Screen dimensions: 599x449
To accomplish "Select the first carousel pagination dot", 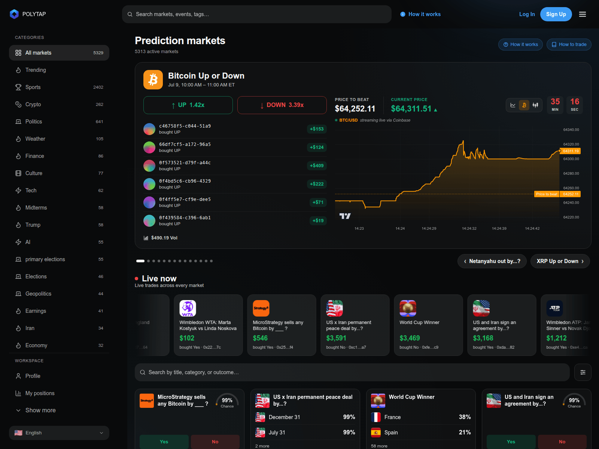I will pyautogui.click(x=140, y=261).
